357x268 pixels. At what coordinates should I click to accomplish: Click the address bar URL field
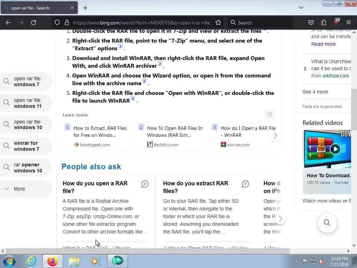(142, 23)
